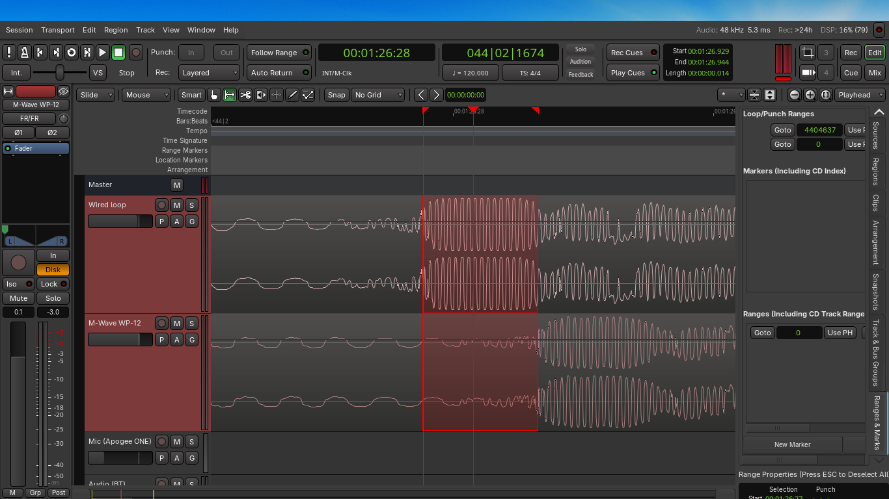Click the Goto button next to 4404637

pyautogui.click(x=782, y=130)
